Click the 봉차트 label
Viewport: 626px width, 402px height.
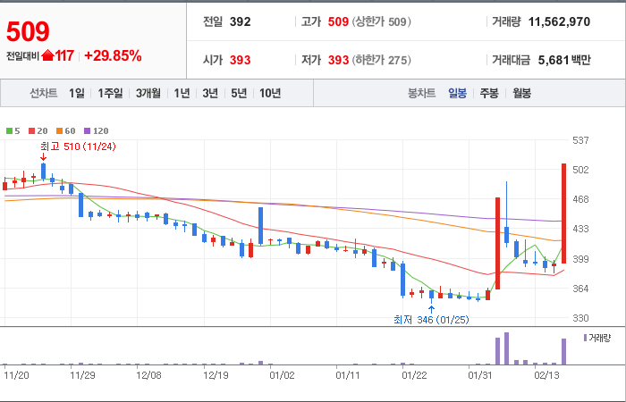[x=421, y=93]
